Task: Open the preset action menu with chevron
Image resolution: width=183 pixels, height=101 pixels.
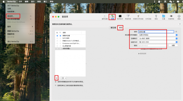Action: pos(64,78)
